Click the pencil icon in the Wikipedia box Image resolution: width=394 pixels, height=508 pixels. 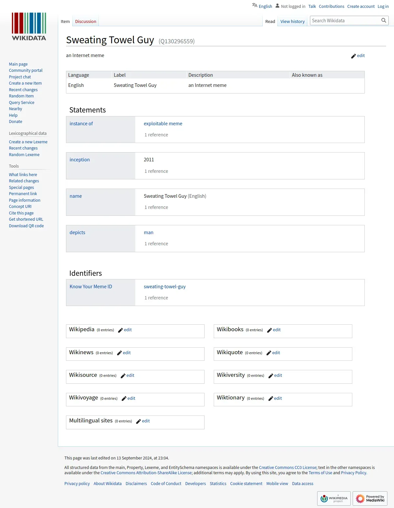[x=120, y=330]
